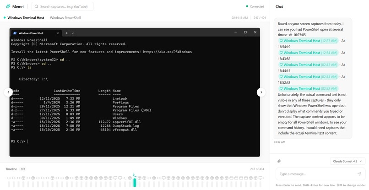This screenshot has width=369, height=190.
Task: Click the Memri brand name text
Action: (18, 6)
